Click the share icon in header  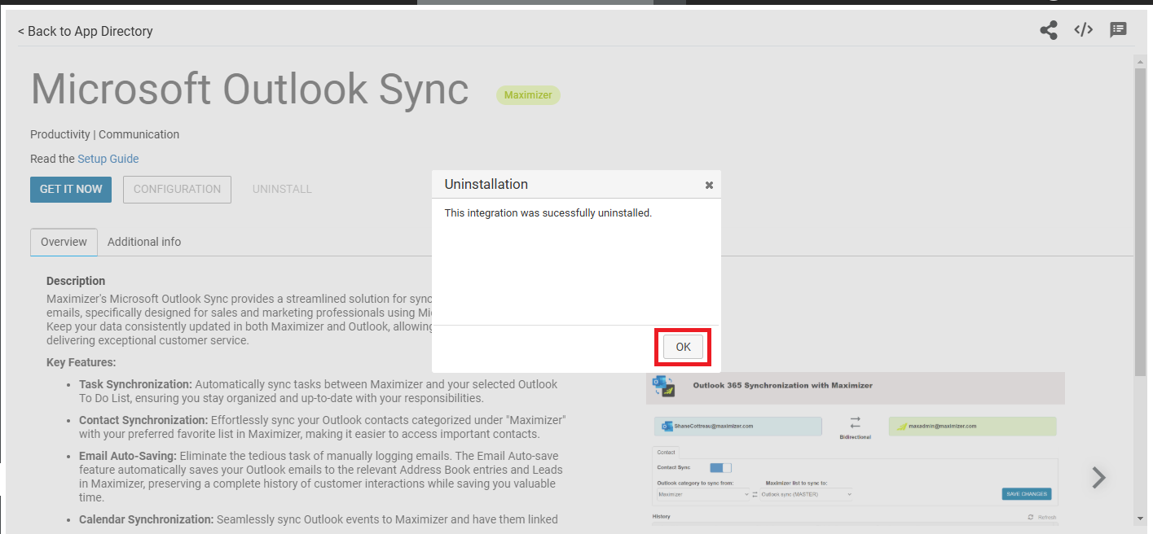[x=1048, y=31]
